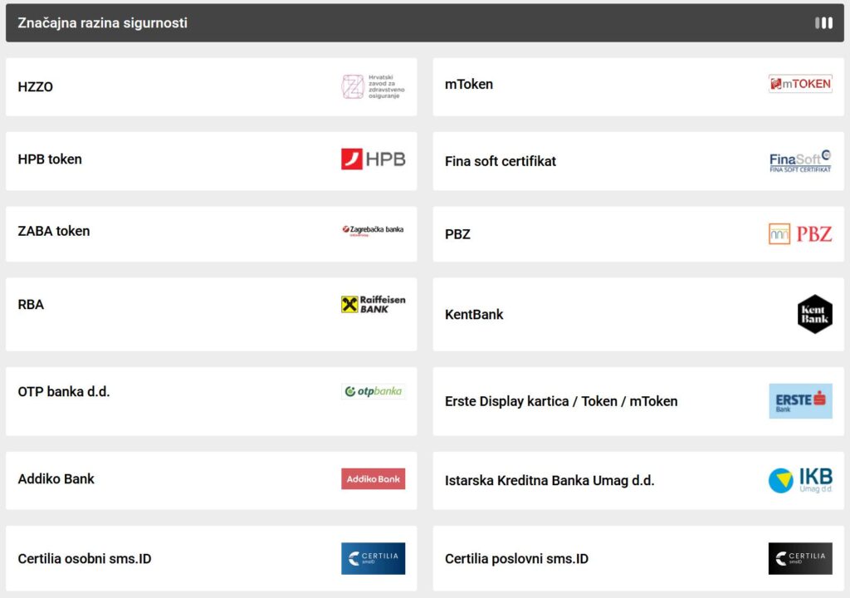
Task: Select Fina soft certifikat login option
Action: click(501, 161)
